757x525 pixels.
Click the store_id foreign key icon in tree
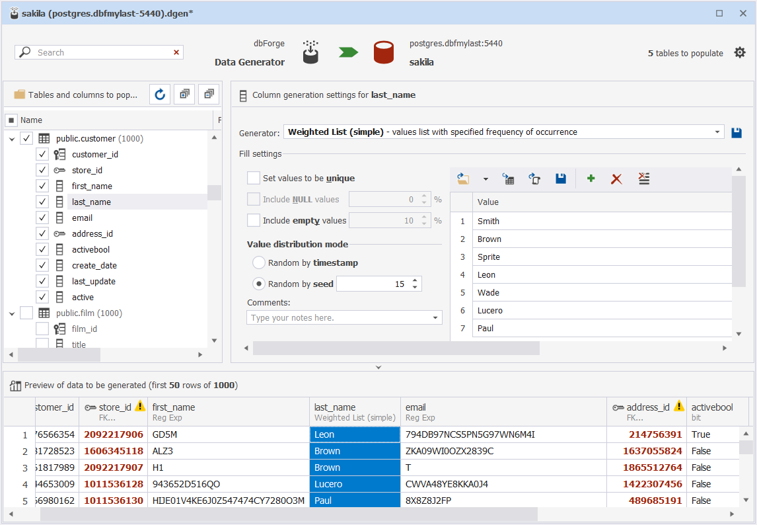59,170
